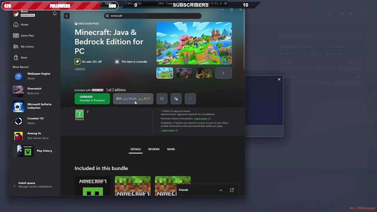
Task: Pop out the Friends panel
Action: pos(232,190)
